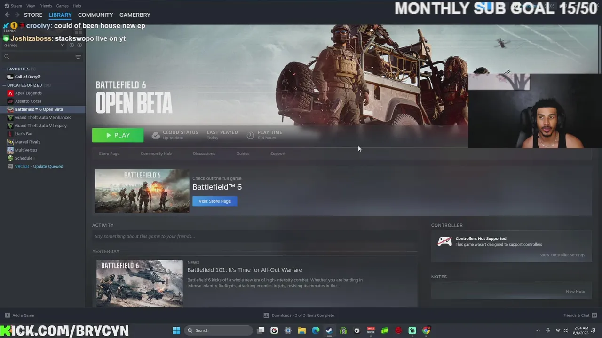Image resolution: width=602 pixels, height=338 pixels.
Task: Open Microsoft Edge from the taskbar
Action: pyautogui.click(x=316, y=330)
